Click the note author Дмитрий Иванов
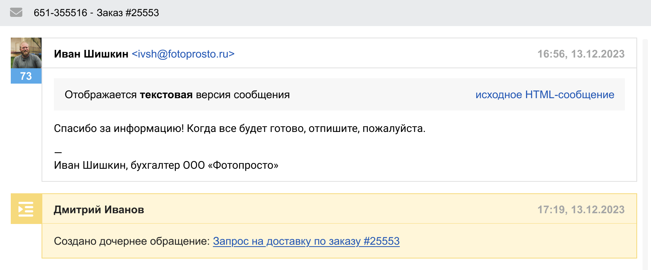This screenshot has height=270, width=651. [x=99, y=210]
